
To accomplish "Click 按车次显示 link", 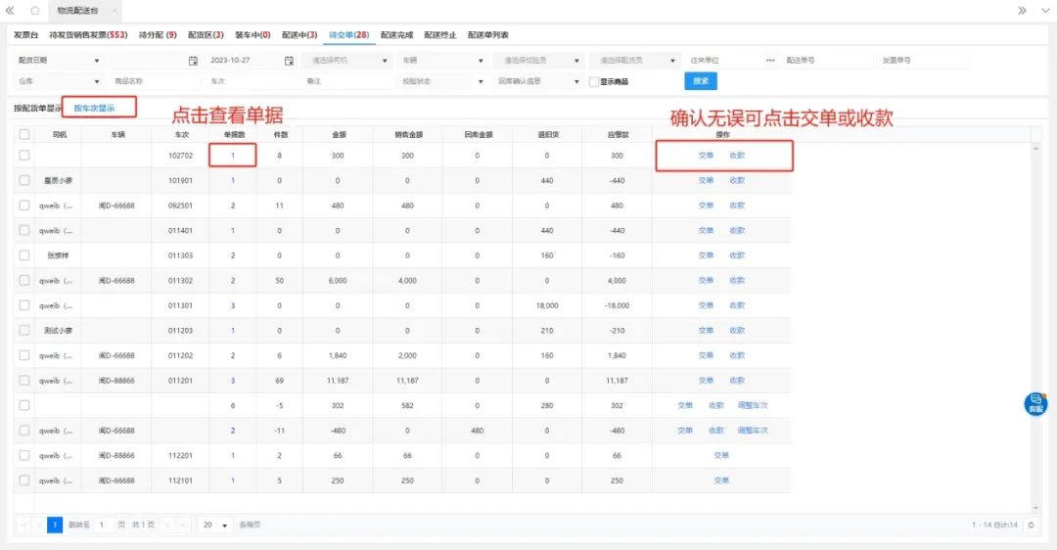I will point(95,108).
